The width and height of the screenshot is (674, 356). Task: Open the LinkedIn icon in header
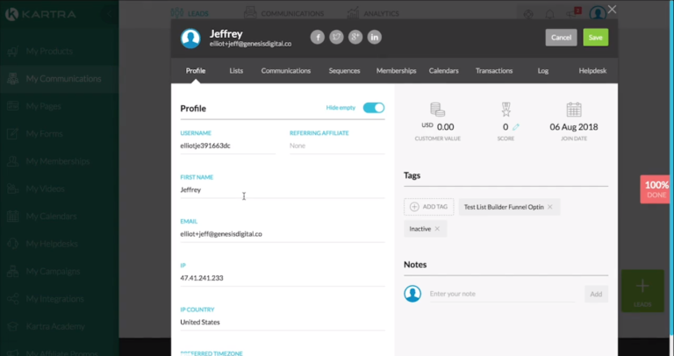(x=375, y=37)
